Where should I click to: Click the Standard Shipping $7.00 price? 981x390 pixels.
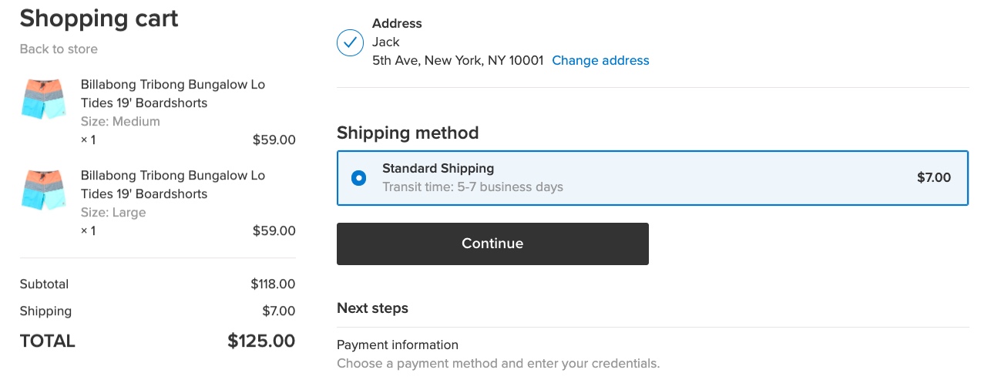click(933, 177)
